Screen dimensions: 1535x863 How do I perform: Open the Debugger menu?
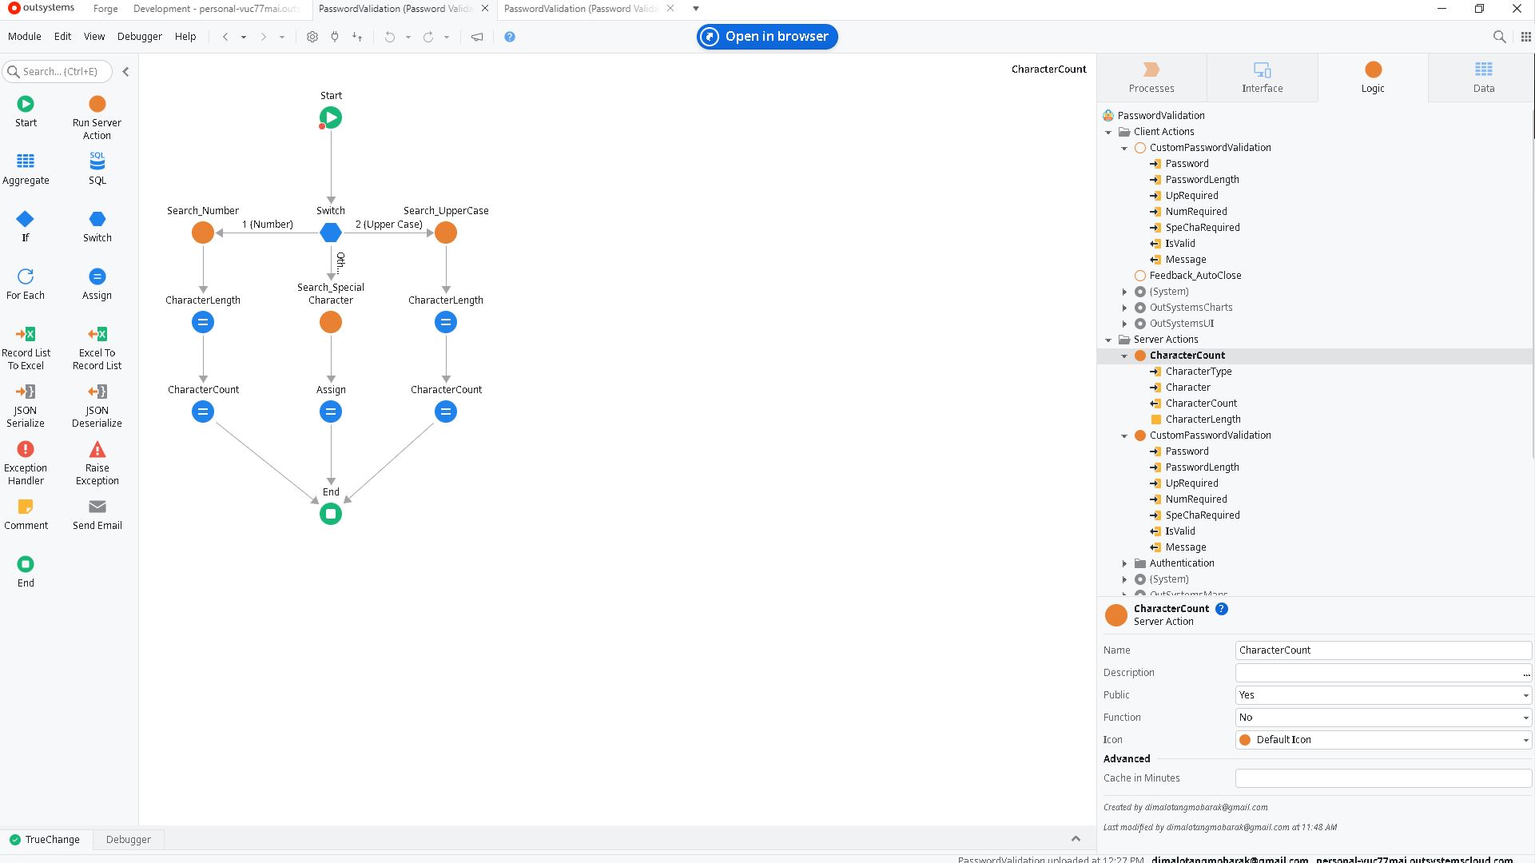139,37
